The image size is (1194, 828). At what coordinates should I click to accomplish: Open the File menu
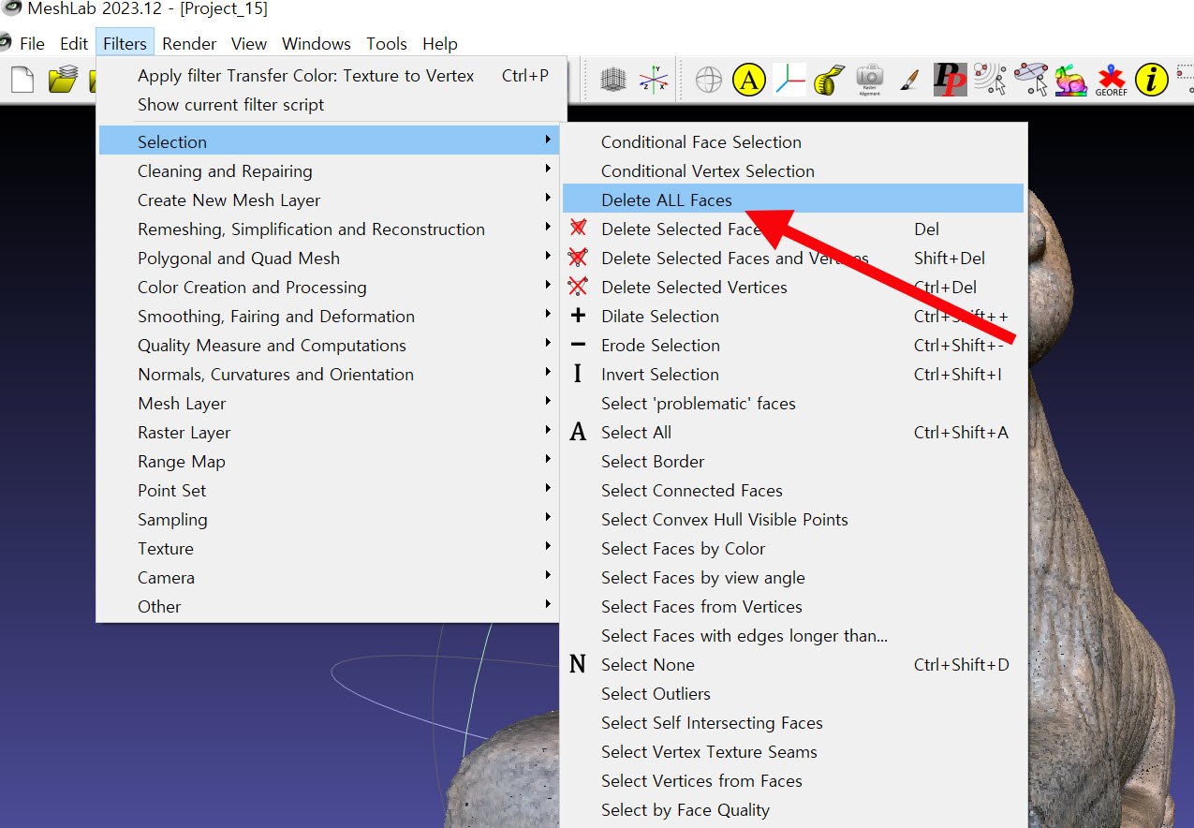tap(32, 43)
